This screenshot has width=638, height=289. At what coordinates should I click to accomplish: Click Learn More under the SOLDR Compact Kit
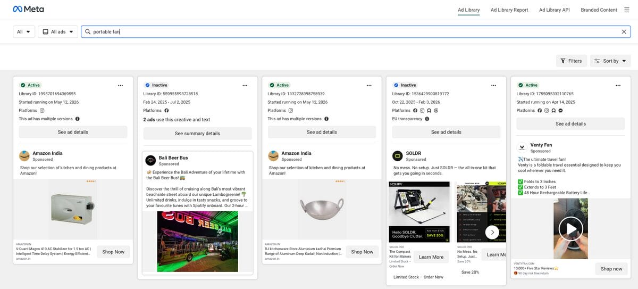click(431, 257)
